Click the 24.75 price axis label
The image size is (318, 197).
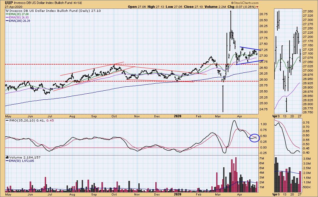pos(263,109)
